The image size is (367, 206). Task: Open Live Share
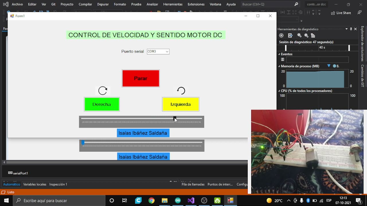pos(341,13)
